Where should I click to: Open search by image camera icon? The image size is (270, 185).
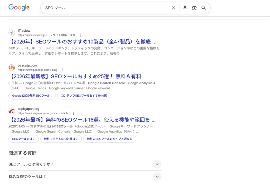point(194,8)
